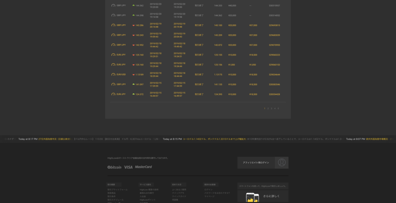Click the affiliate user silhouette icon
Image resolution: width=396 pixels, height=203 pixels.
click(282, 163)
